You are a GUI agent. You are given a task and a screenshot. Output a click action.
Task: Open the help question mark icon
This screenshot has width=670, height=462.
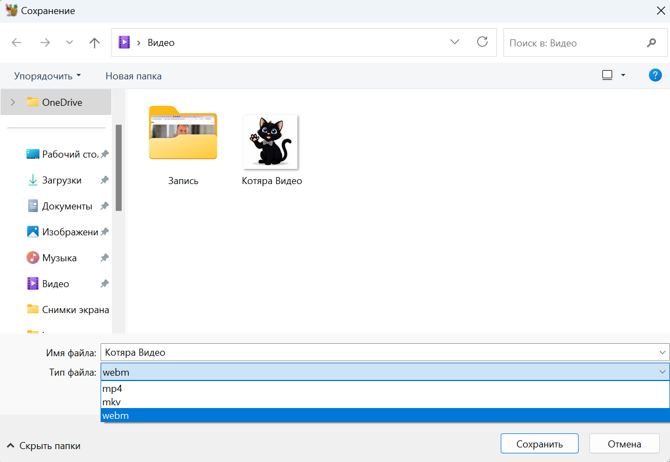[x=655, y=76]
